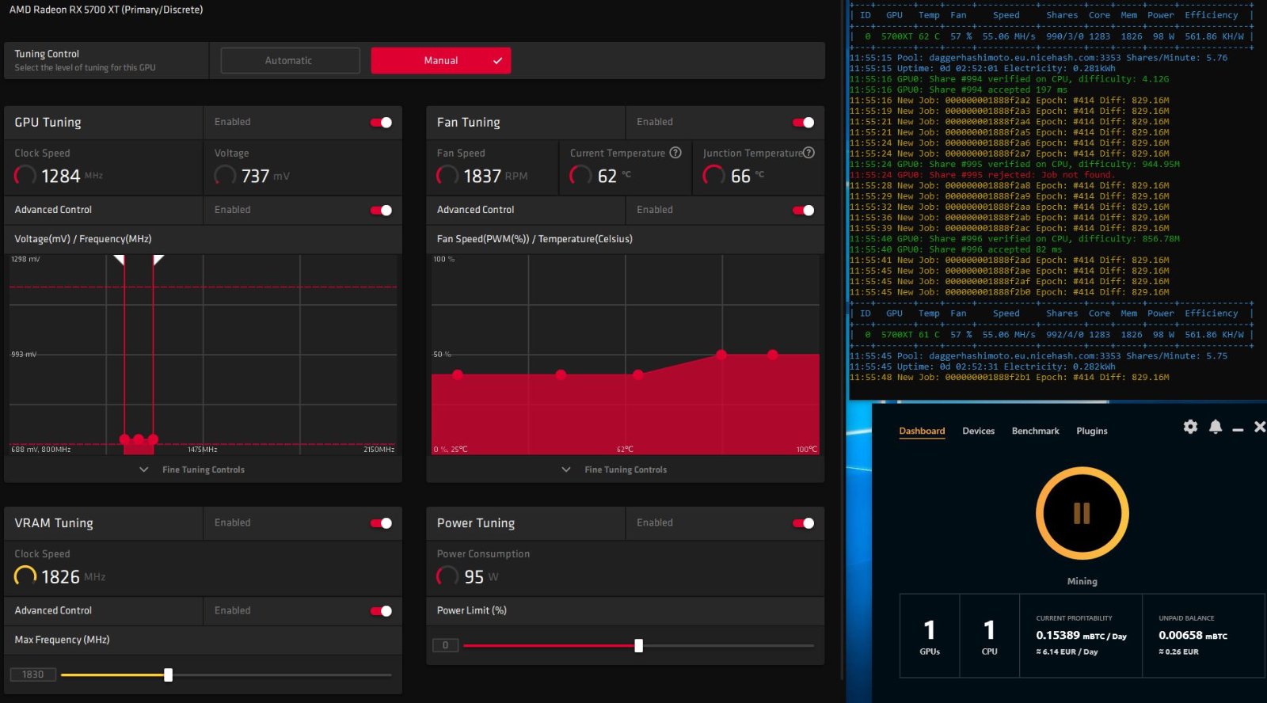This screenshot has height=703, width=1267.
Task: Click Current Profitability 0.15389 mBTC/Day
Action: 1081,636
